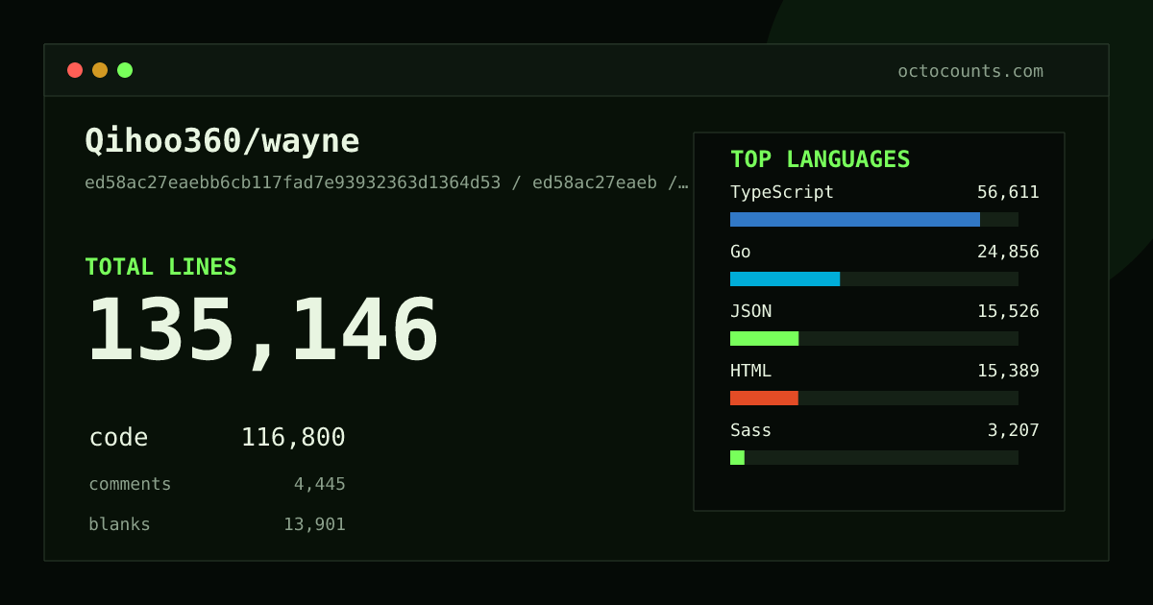1153x605 pixels.
Task: Open the octocounts.com link
Action: tap(970, 71)
